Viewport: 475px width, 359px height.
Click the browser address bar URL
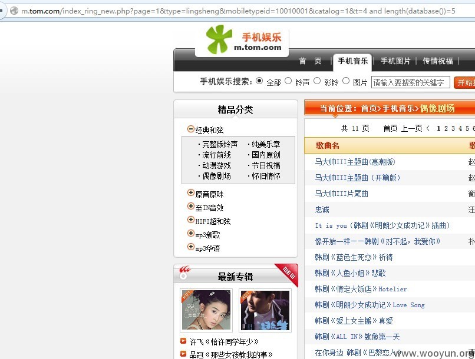(238, 11)
